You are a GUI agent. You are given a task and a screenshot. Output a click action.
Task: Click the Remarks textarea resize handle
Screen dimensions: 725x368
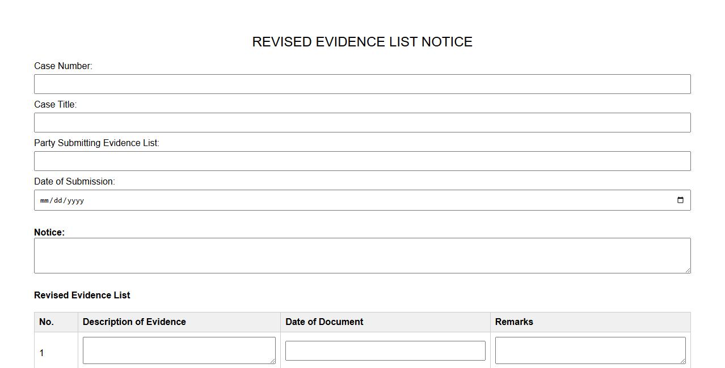[x=682, y=361]
